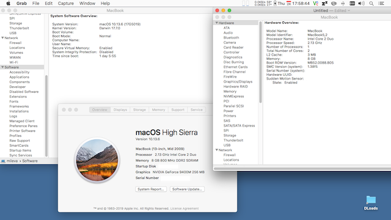Collapse the Network section in left sidebar
391x220 pixels.
click(x=2, y=38)
